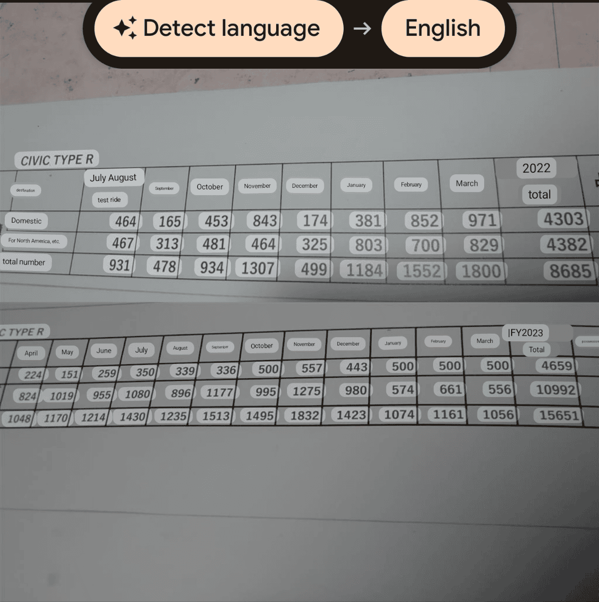This screenshot has width=599, height=602.
Task: Select the FY2023 total 10992
Action: (555, 390)
